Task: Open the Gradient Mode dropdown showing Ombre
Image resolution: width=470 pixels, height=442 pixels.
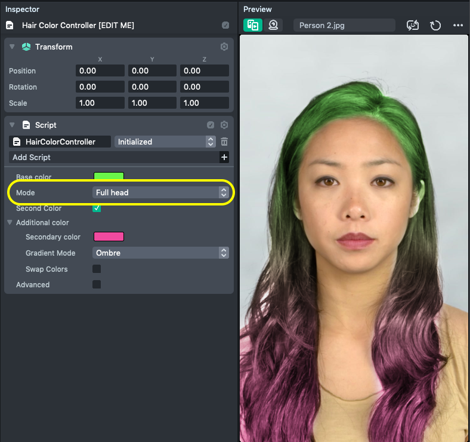Action: click(x=160, y=253)
